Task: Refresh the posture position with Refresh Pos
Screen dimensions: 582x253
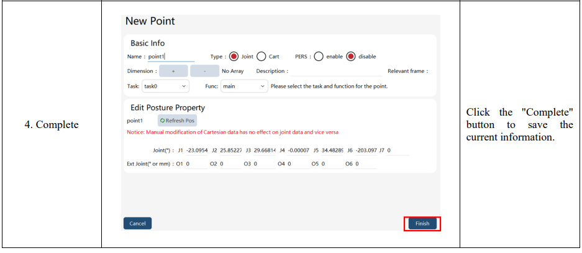Action: tap(177, 121)
